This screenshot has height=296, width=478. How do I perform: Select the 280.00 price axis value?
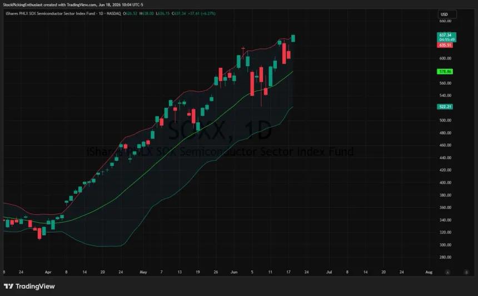[445, 257]
